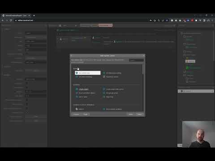This screenshot has height=161, width=215.
Task: Reload the browser page
Action: point(11,20)
